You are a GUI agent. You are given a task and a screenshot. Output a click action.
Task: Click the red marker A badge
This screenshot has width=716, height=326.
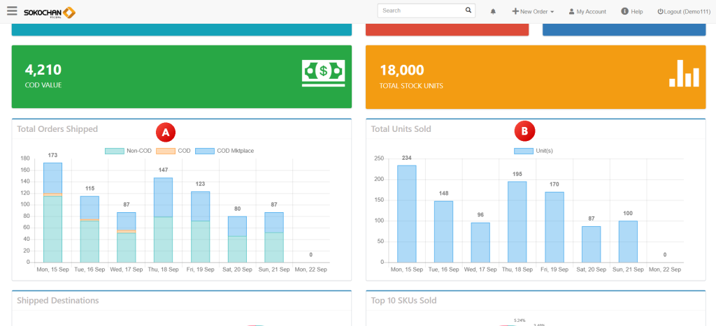[x=165, y=131]
